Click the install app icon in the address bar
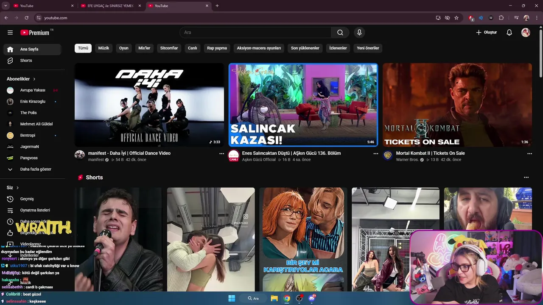Viewport: 543px width, 305px height. (438, 18)
